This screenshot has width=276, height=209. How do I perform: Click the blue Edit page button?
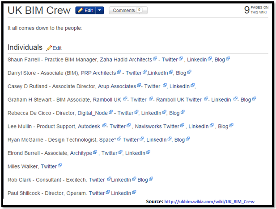click(x=85, y=10)
